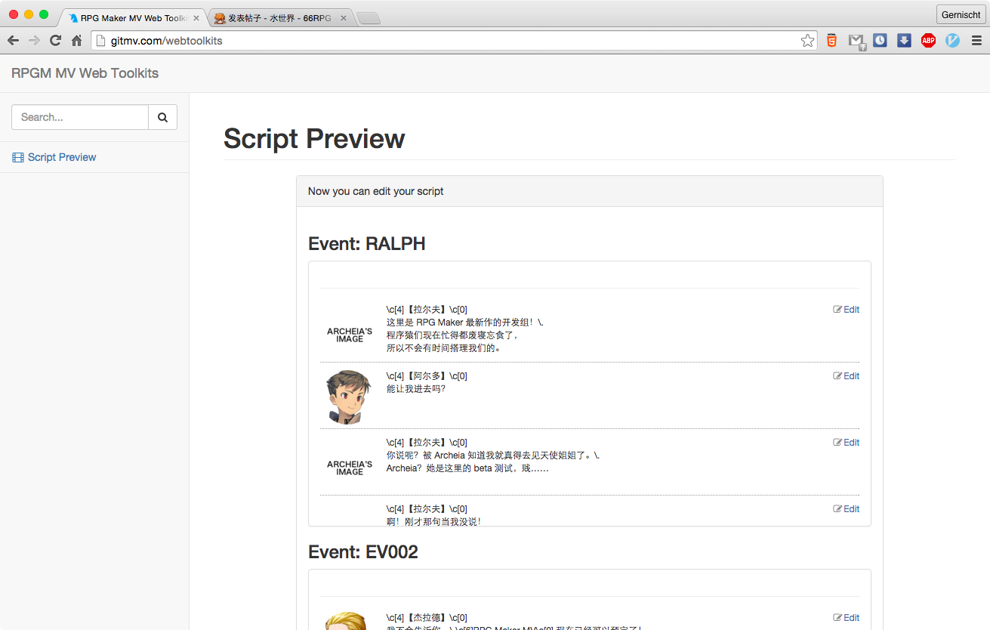The height and width of the screenshot is (630, 990).
Task: Open the Adblock Plus extension icon
Action: (x=928, y=41)
